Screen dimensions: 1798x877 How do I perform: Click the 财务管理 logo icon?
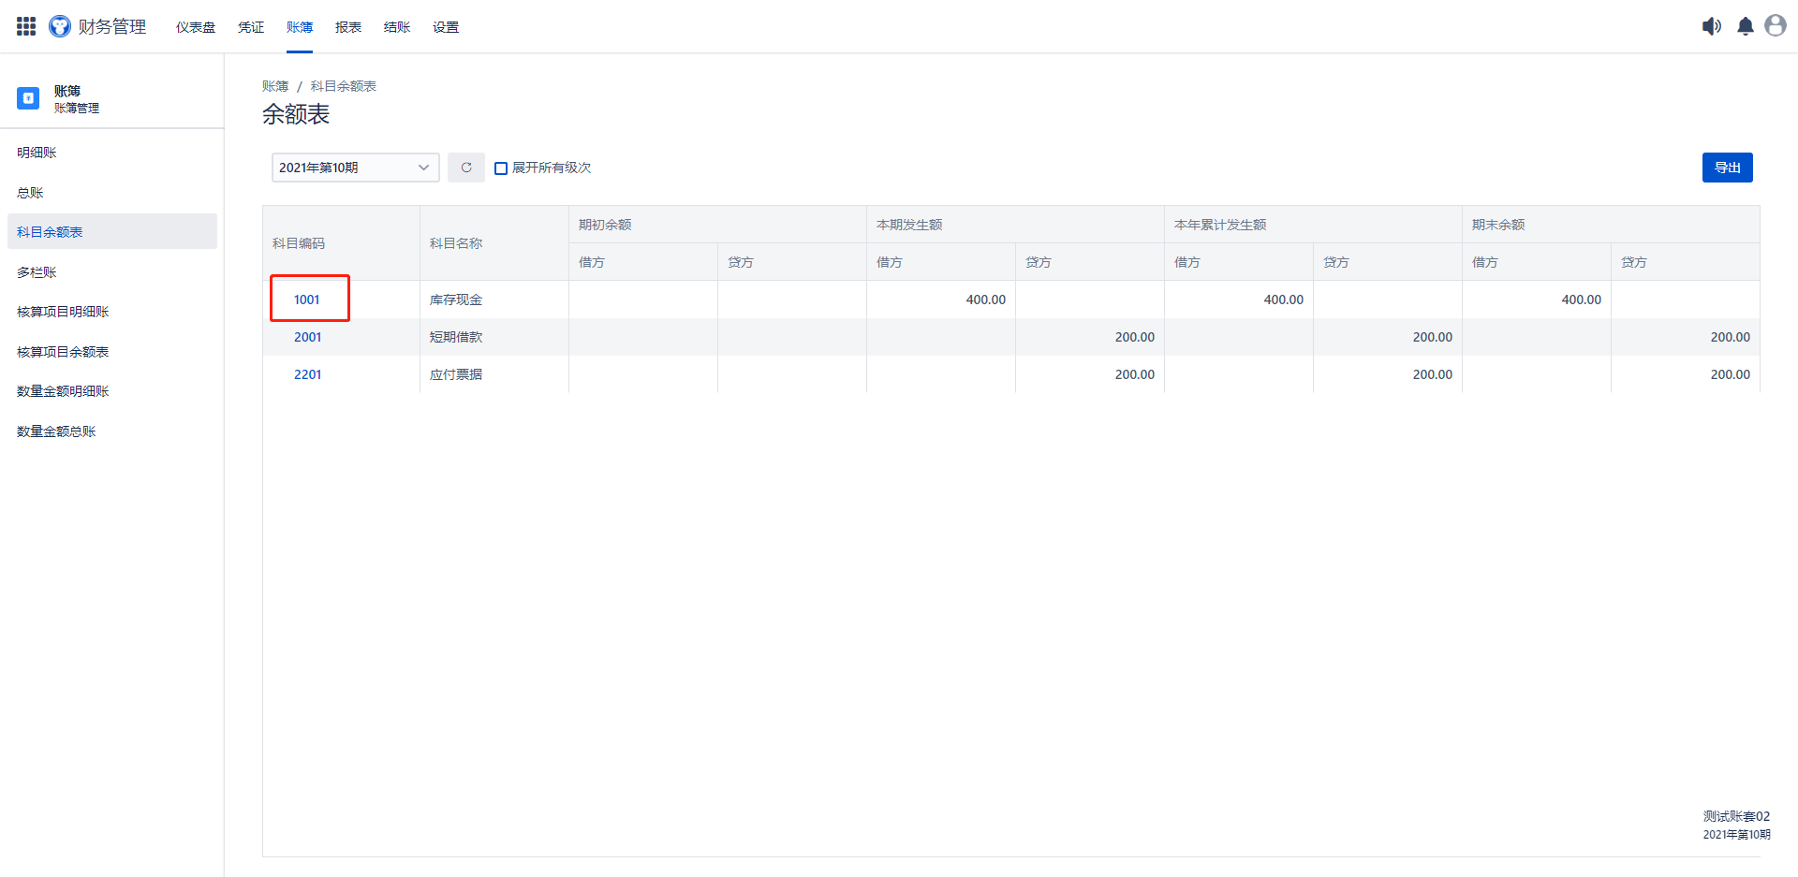tap(60, 26)
